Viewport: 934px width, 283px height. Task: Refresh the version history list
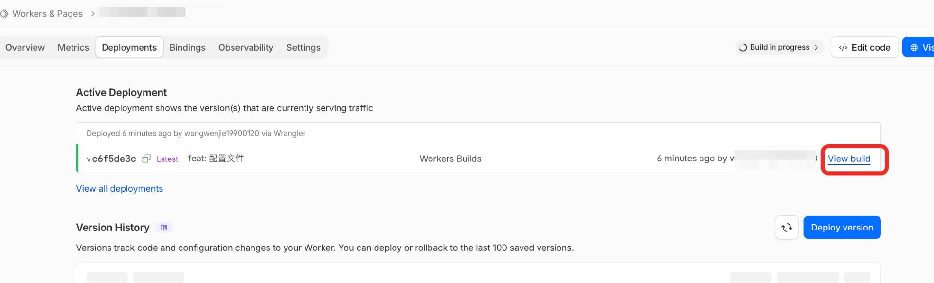(786, 228)
